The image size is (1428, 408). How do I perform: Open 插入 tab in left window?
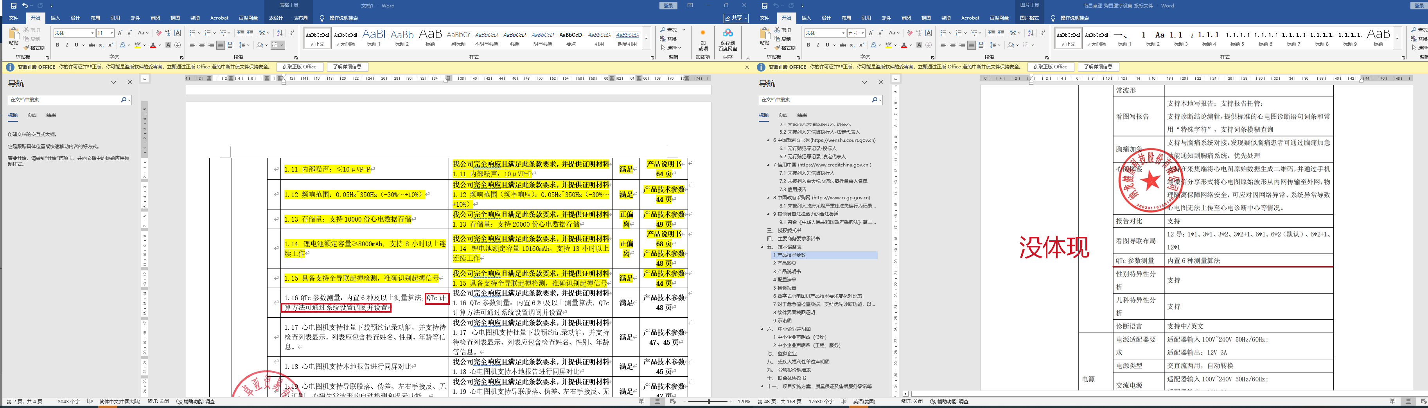(56, 18)
